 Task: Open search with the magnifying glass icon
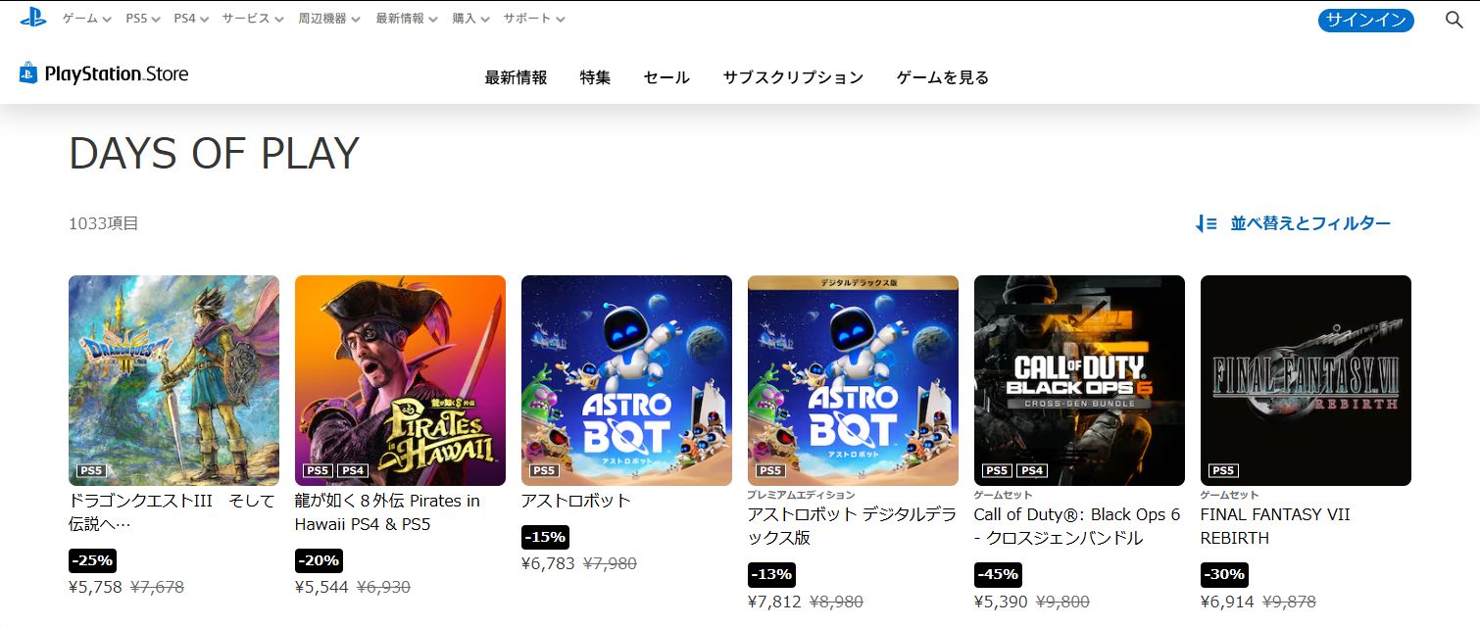click(x=1454, y=20)
